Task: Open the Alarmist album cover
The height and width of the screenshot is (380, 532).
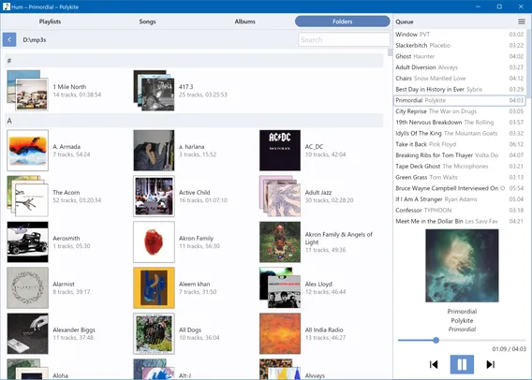Action: (27, 287)
